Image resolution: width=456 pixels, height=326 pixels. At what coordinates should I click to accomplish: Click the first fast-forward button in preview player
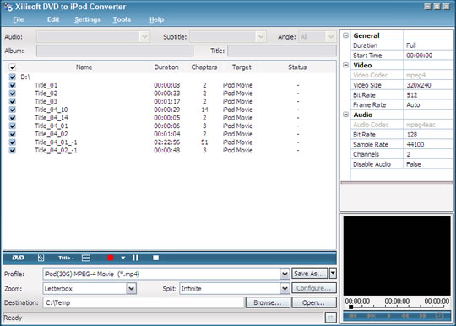pyautogui.click(x=371, y=316)
